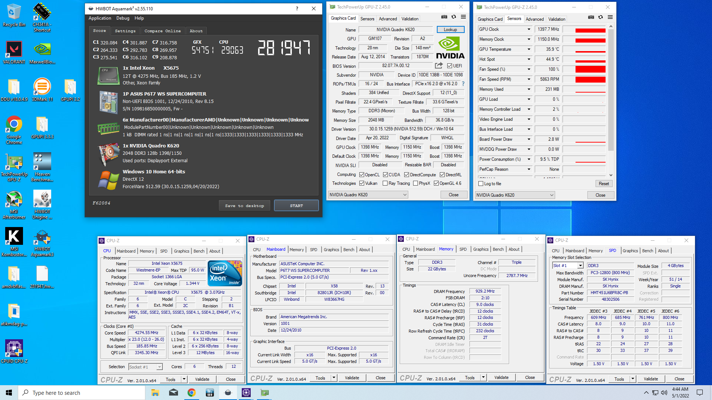
Task: Expand the PerfCap Reason sensor dropdown
Action: 529,169
